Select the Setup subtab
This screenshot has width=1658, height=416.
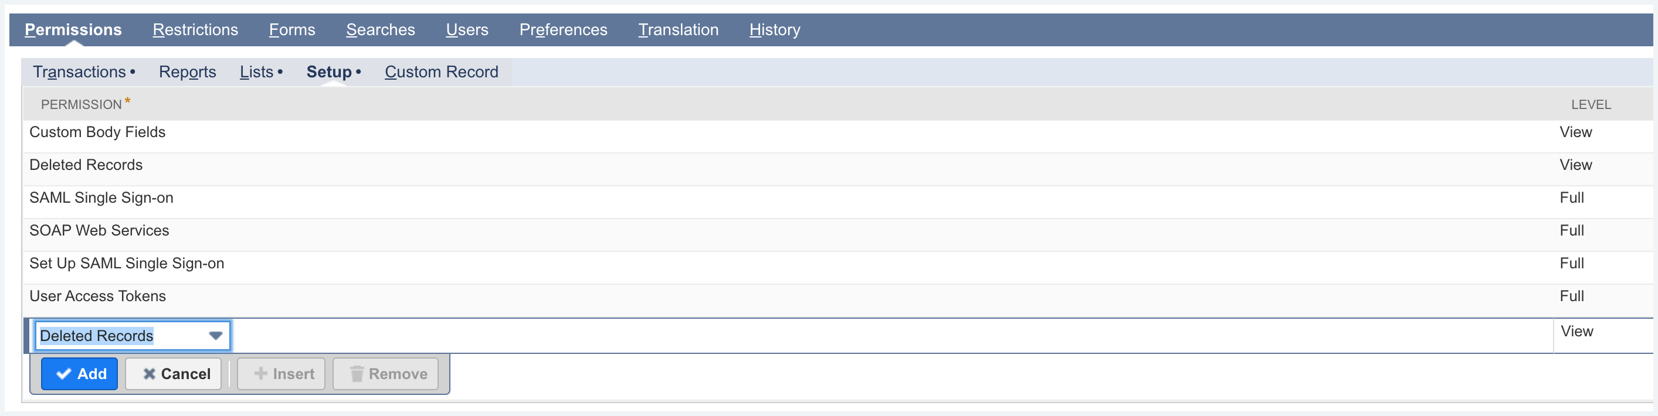point(330,72)
